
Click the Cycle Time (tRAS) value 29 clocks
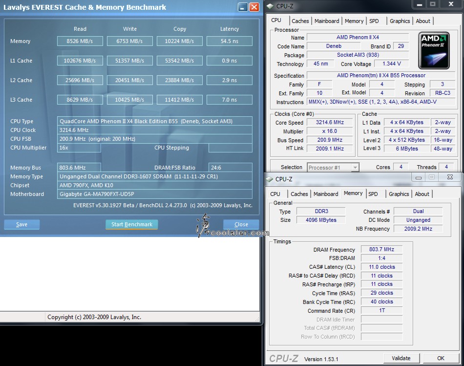tap(382, 293)
